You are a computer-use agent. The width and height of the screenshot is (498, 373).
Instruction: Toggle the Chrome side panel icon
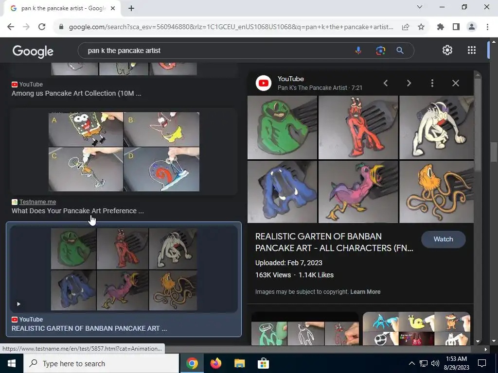coord(456,27)
